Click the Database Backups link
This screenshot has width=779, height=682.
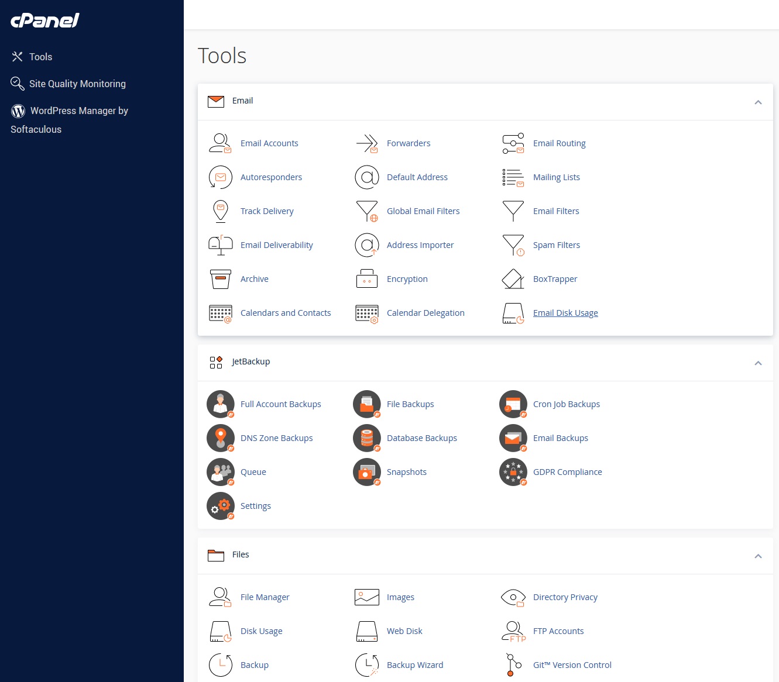click(x=421, y=438)
